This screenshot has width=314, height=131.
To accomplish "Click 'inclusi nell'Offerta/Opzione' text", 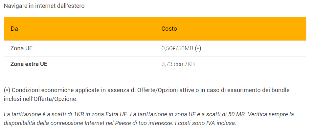I will pyautogui.click(x=40, y=99).
